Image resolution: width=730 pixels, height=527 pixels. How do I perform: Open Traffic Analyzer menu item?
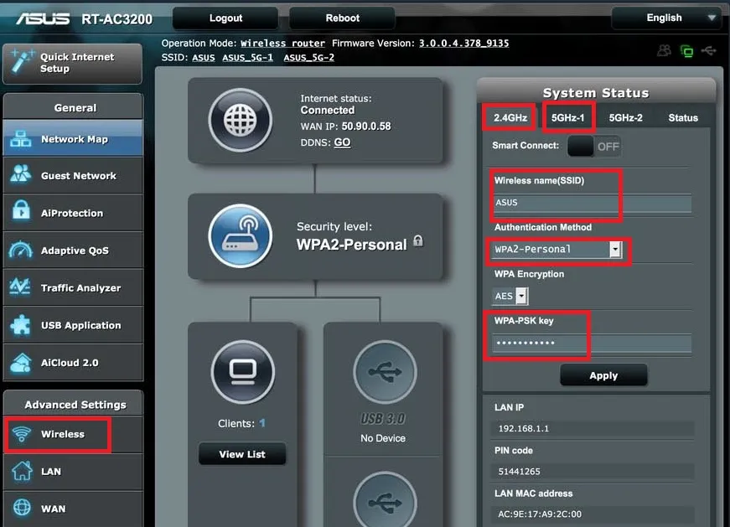[x=73, y=287]
